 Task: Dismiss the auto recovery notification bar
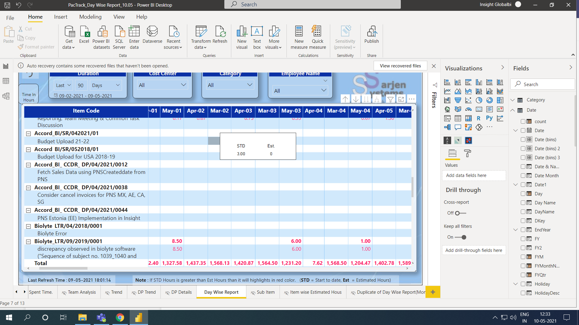(x=434, y=66)
